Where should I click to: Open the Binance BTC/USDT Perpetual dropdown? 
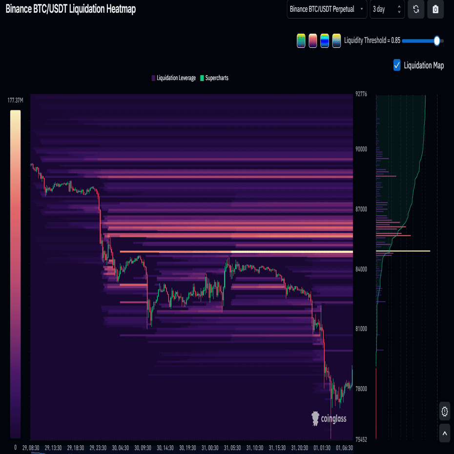click(327, 9)
